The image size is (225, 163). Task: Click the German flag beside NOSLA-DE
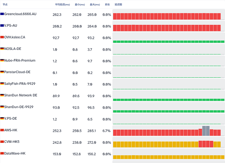pos(2,49)
